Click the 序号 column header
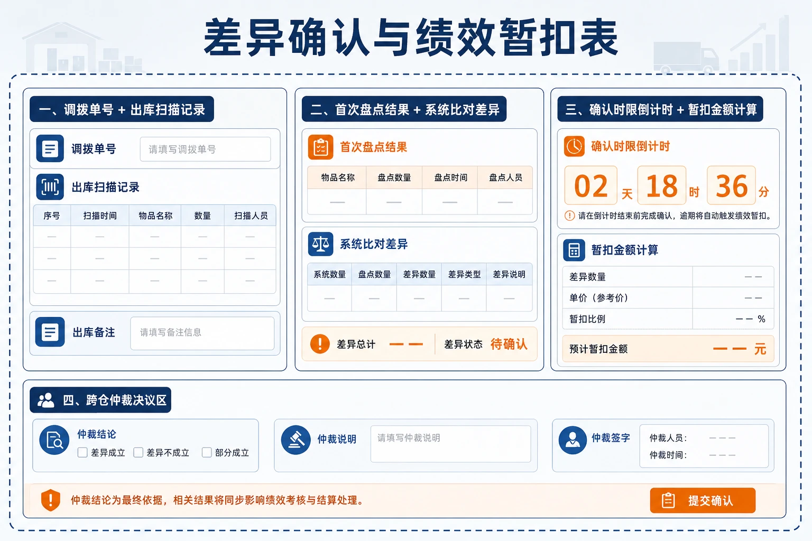This screenshot has height=541, width=812. point(52,216)
